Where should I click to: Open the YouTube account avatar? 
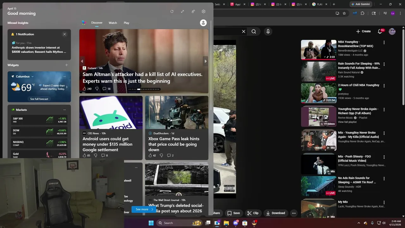[392, 31]
